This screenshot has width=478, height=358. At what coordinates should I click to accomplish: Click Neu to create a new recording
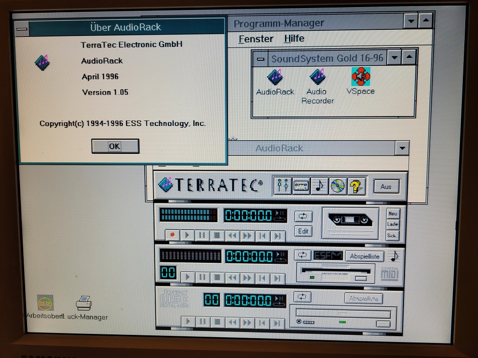pyautogui.click(x=393, y=214)
